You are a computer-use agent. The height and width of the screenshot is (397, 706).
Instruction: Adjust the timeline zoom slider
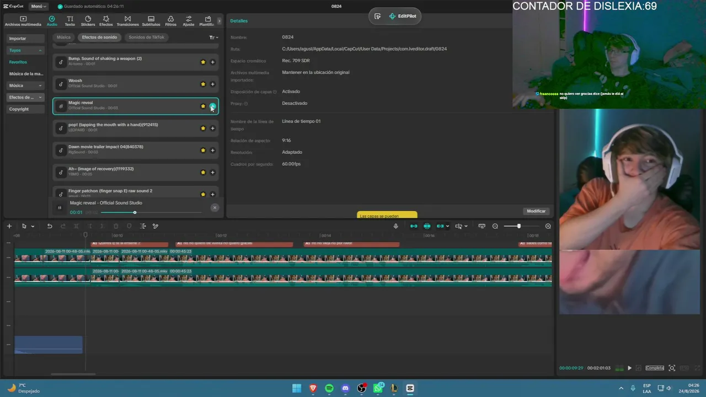521,226
